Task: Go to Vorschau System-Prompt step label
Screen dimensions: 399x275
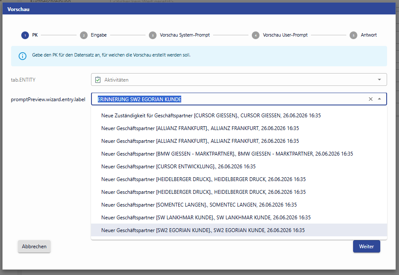Action: pyautogui.click(x=185, y=35)
